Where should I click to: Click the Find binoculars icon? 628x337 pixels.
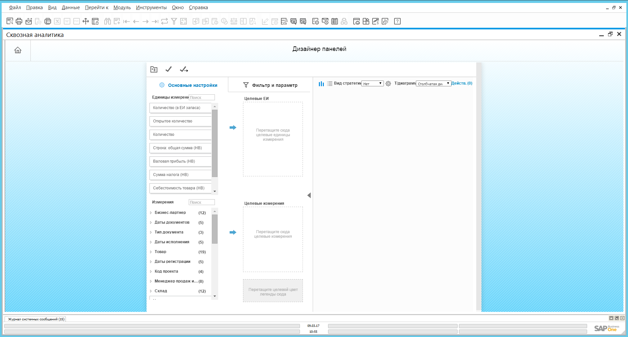click(x=108, y=21)
